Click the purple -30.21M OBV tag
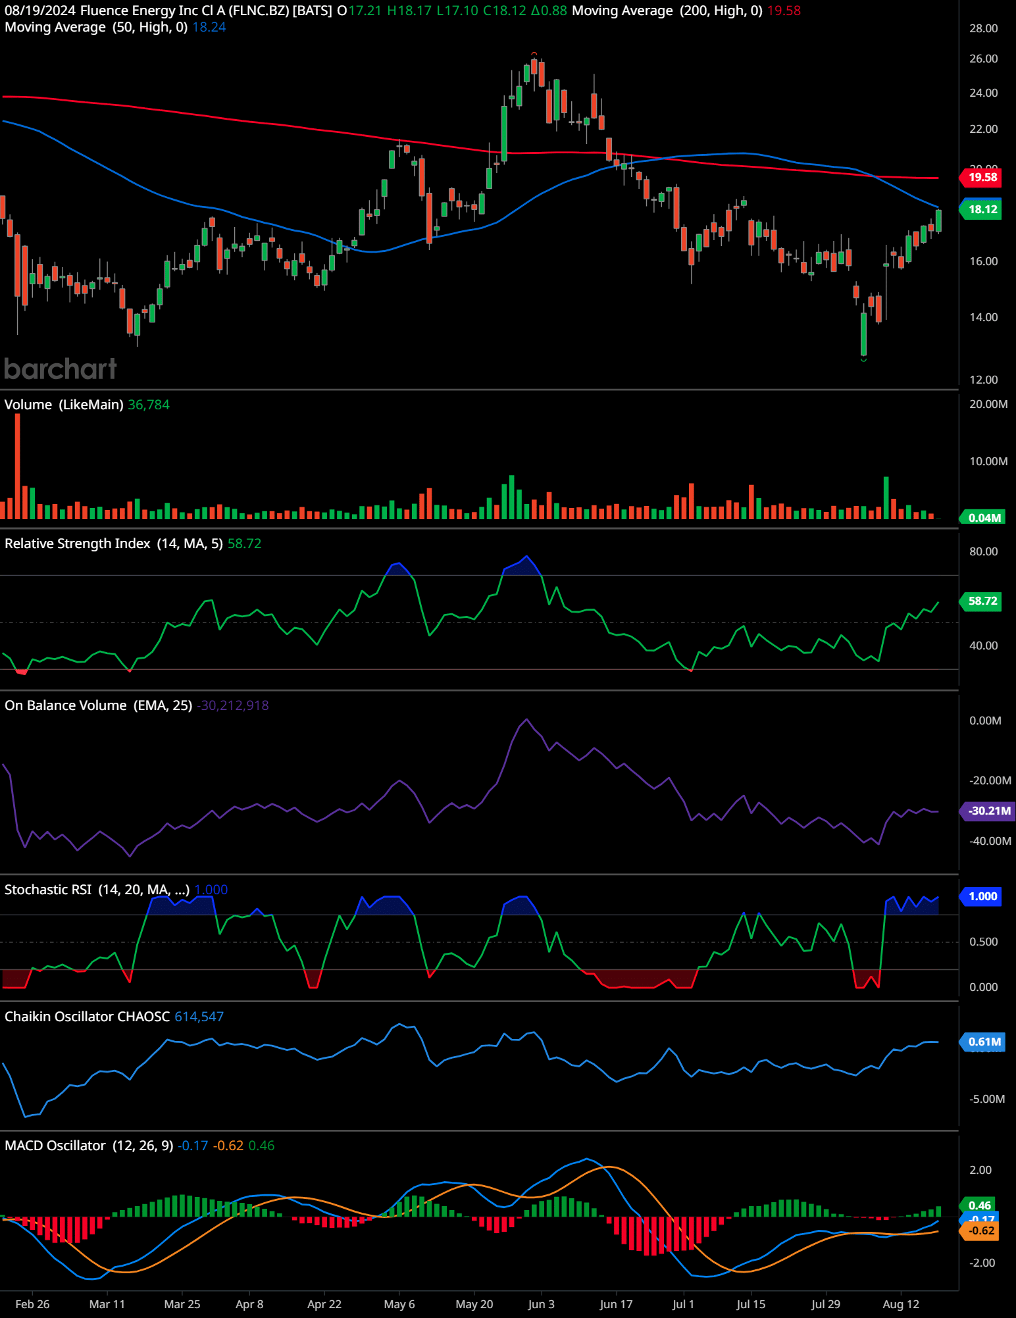 coord(988,811)
